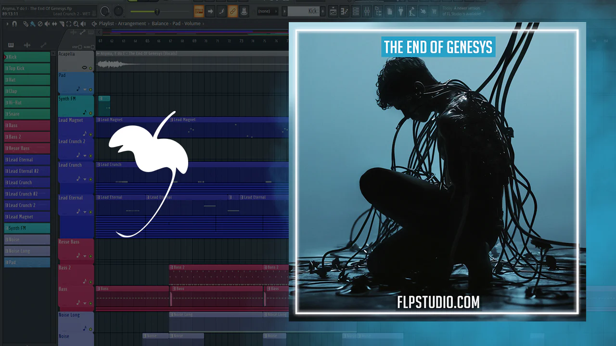Expand the Pad track dropdown arrow
The image size is (616, 346).
[85, 90]
